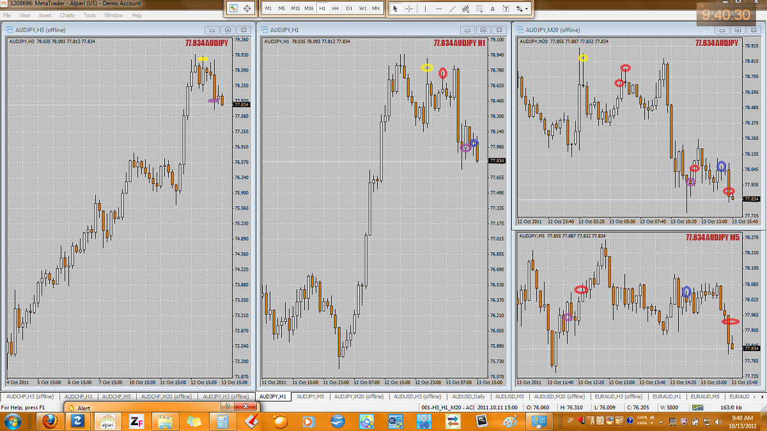Click the Alert window help button
This screenshot has width=767, height=431.
pos(227,406)
